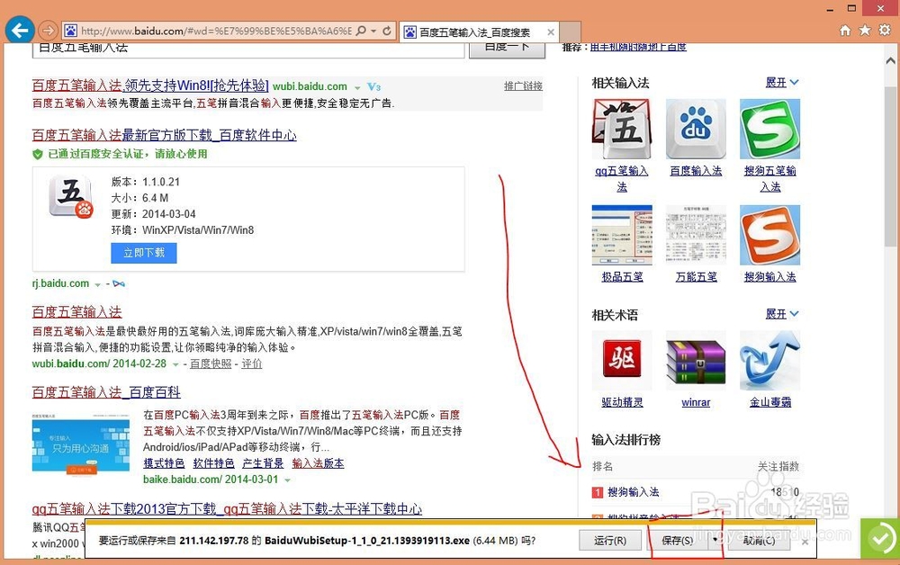Open the 输入法版本 sublink
The width and height of the screenshot is (900, 565).
point(318,463)
